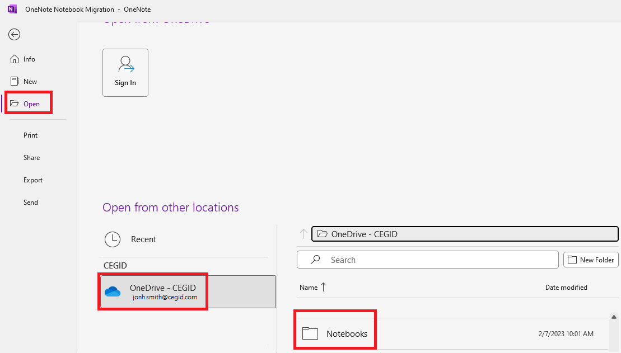Click the OneNote app icon in title bar
This screenshot has height=353, width=621.
point(12,9)
